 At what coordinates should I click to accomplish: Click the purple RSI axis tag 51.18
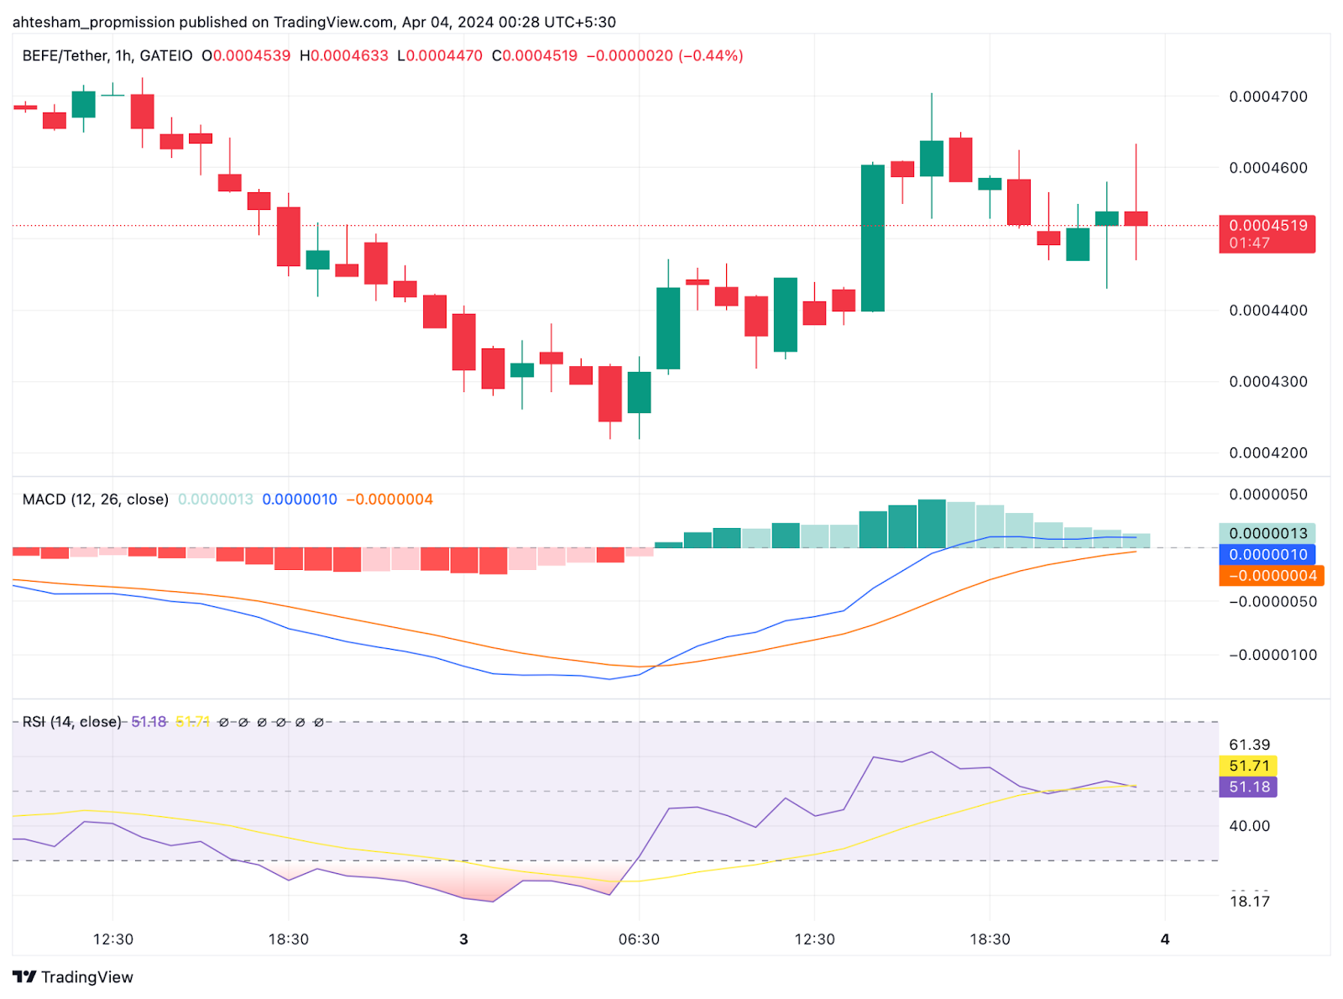(1248, 787)
